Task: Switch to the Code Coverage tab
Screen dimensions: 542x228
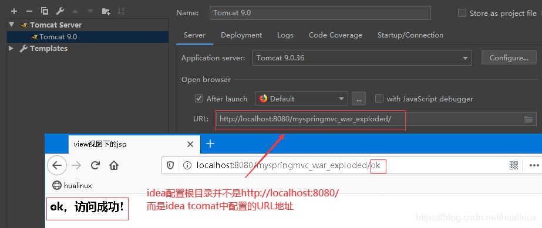Action: tap(335, 35)
